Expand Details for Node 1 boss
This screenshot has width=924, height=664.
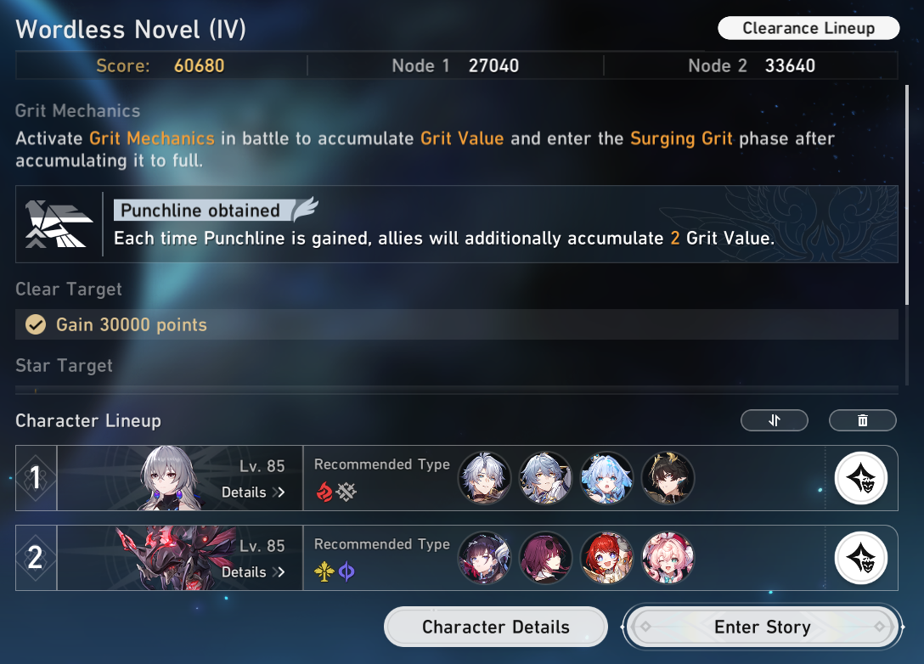coord(253,492)
